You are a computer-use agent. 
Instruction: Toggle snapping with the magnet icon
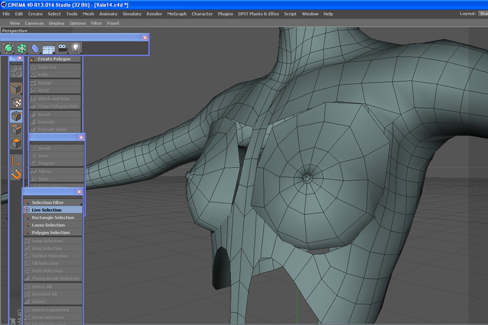[16, 174]
